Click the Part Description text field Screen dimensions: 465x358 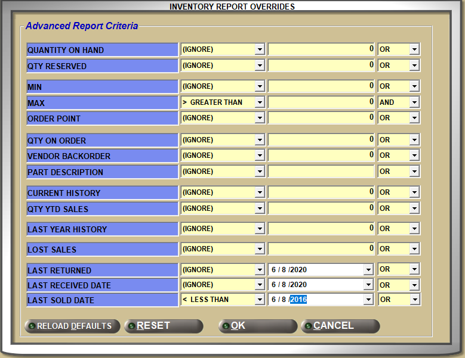321,172
